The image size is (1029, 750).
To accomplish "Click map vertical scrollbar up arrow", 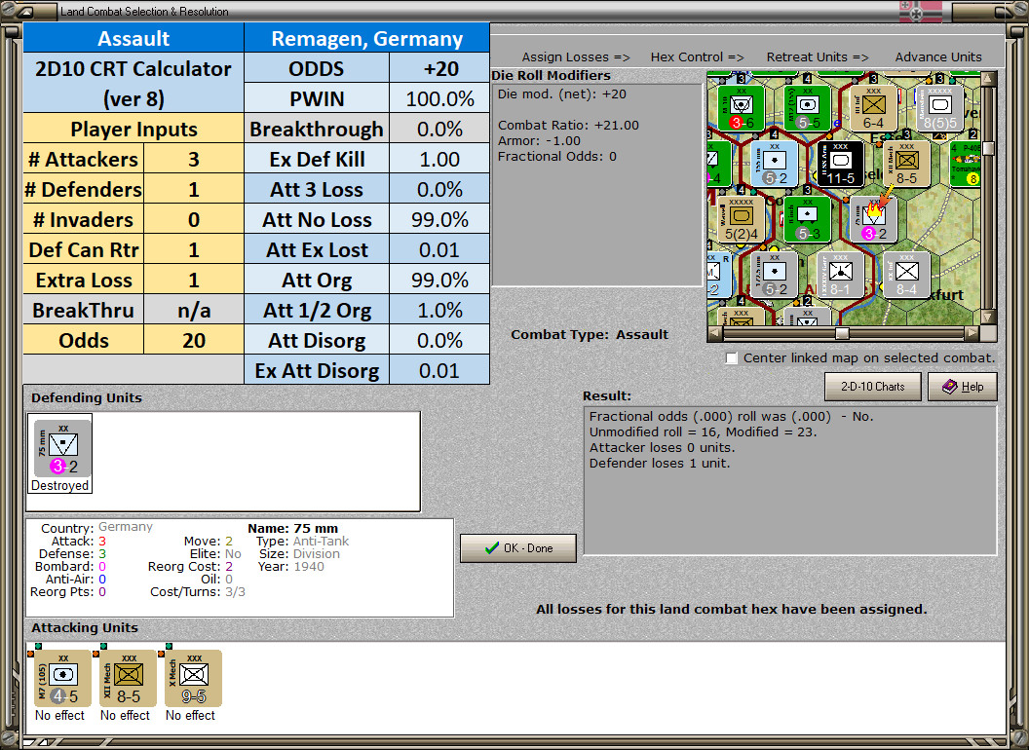I will [988, 79].
